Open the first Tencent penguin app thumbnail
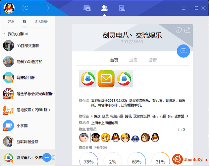Screen dimensions: 209x166 click(88, 79)
